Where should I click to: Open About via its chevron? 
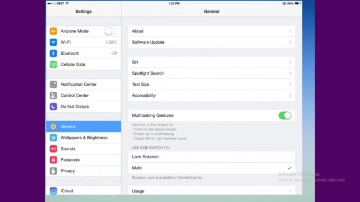tap(290, 31)
